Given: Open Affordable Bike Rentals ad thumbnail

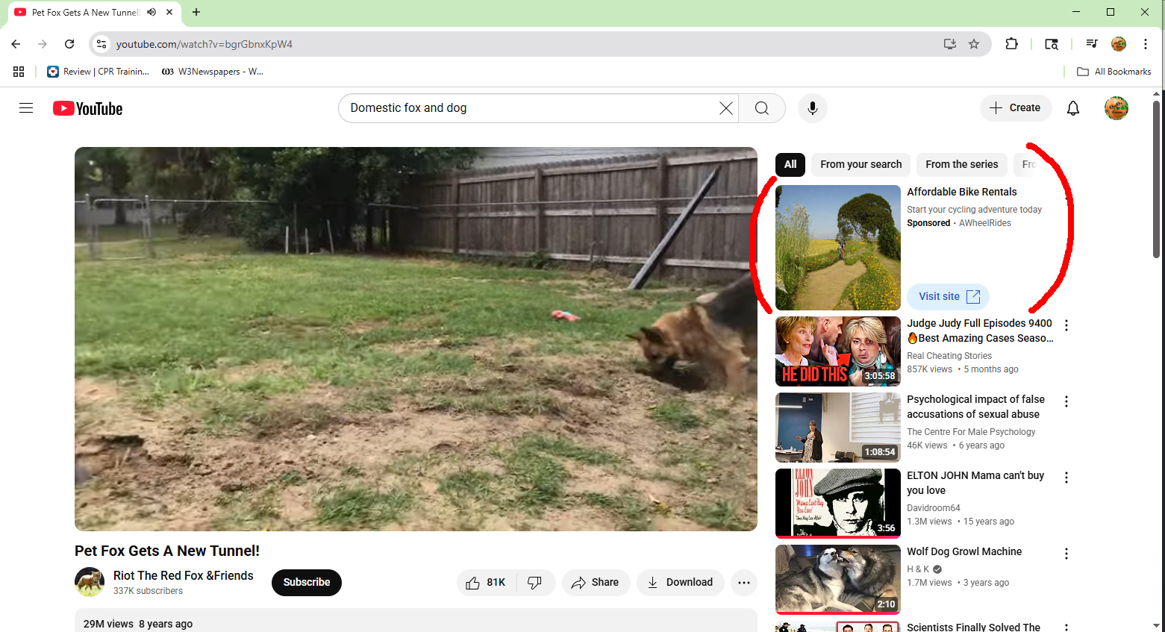Looking at the screenshot, I should click(x=838, y=248).
